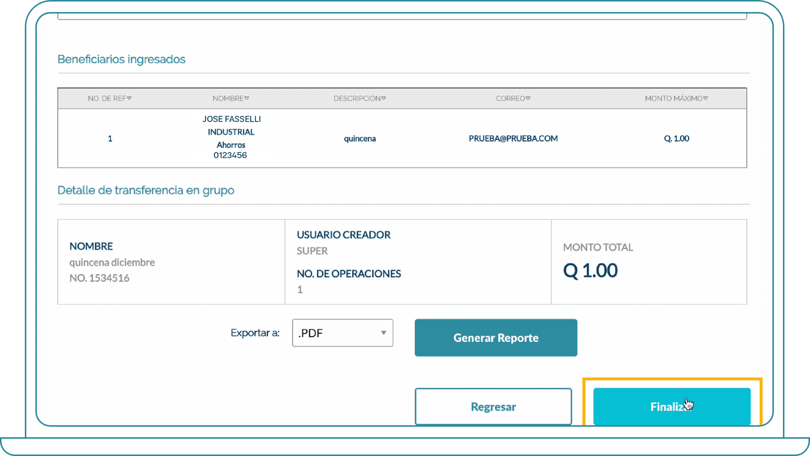Open dropdown arrow next to .PDF

(383, 333)
